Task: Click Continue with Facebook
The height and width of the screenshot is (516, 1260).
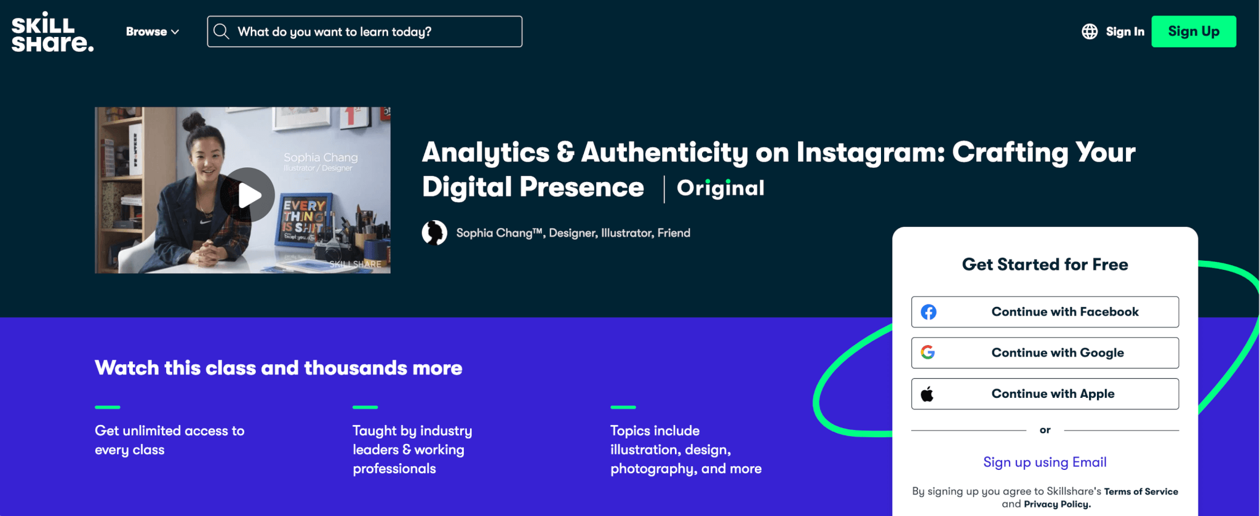Action: click(x=1044, y=312)
